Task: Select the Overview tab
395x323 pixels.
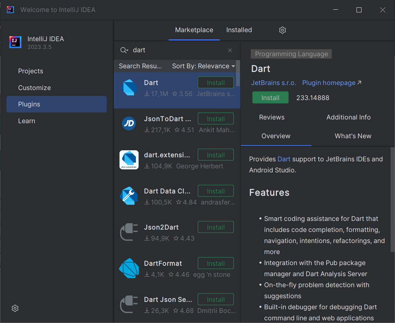Action: tap(276, 136)
